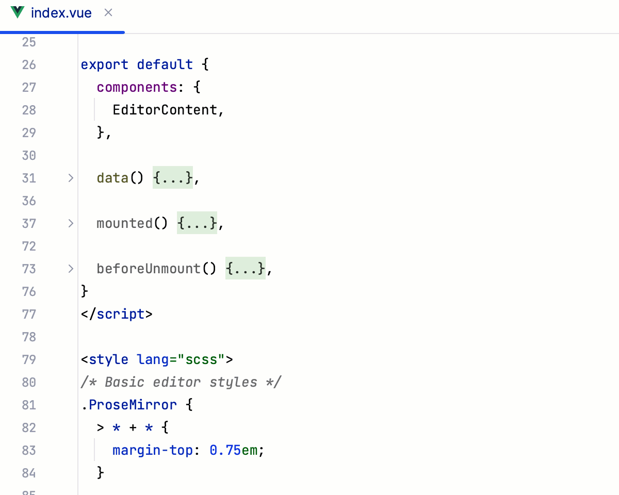Viewport: 619px width, 495px height.
Task: Click the 0.75em value
Action: 232,450
